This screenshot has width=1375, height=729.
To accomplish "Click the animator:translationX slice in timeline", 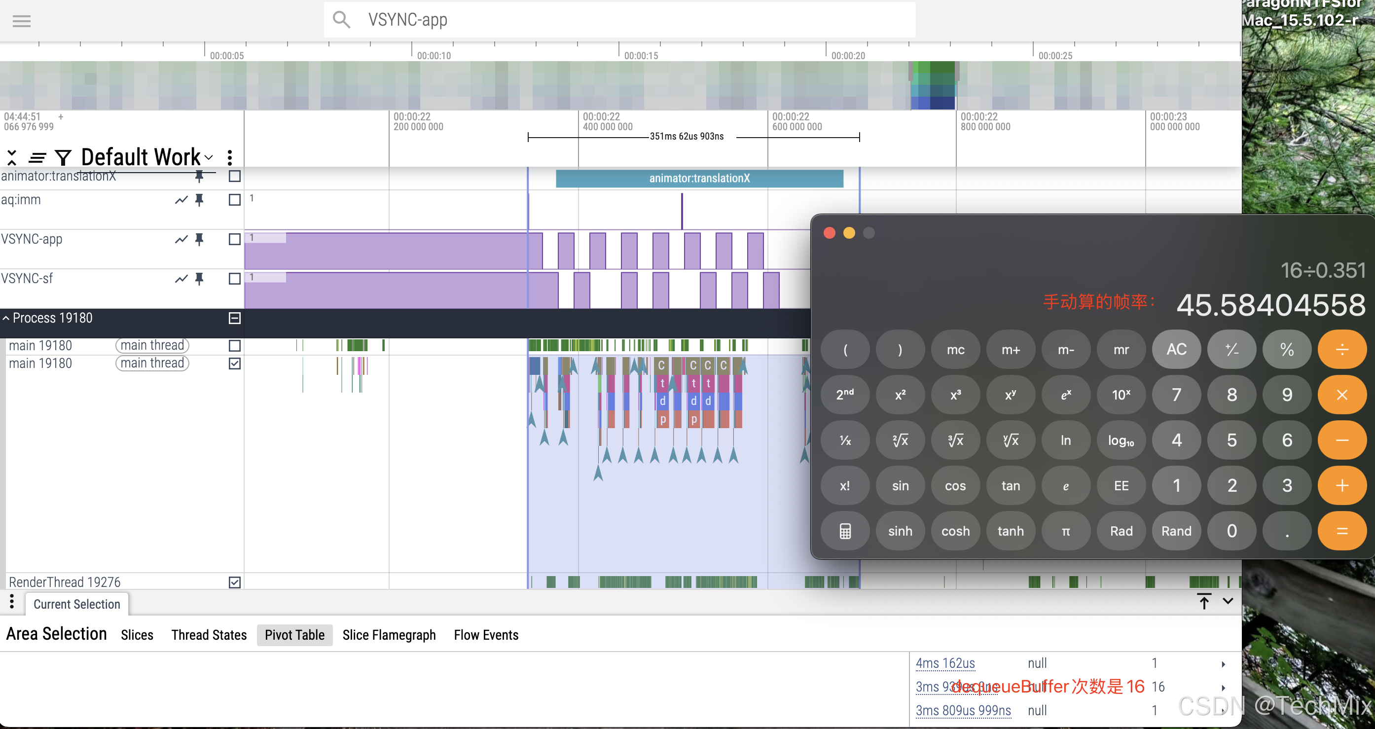I will [699, 178].
